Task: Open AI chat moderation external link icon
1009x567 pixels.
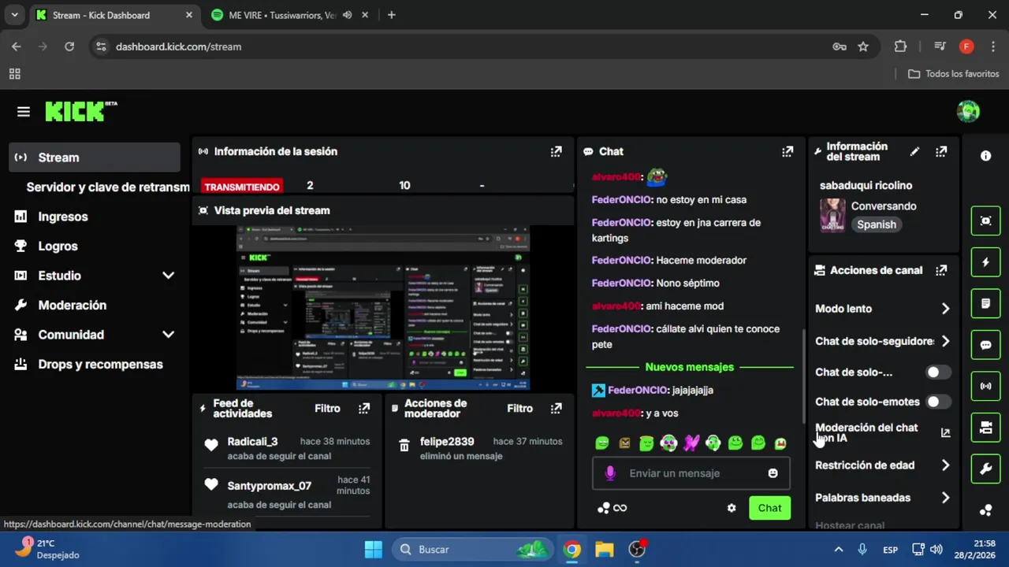Action: [x=945, y=432]
